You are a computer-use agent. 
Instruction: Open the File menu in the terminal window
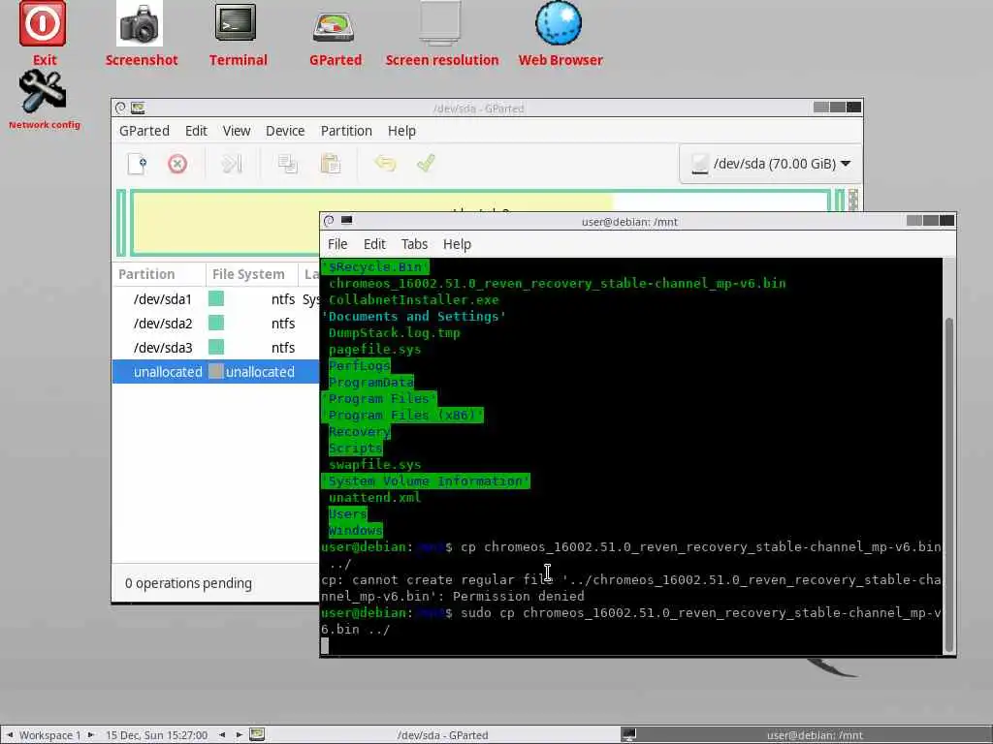(x=336, y=244)
